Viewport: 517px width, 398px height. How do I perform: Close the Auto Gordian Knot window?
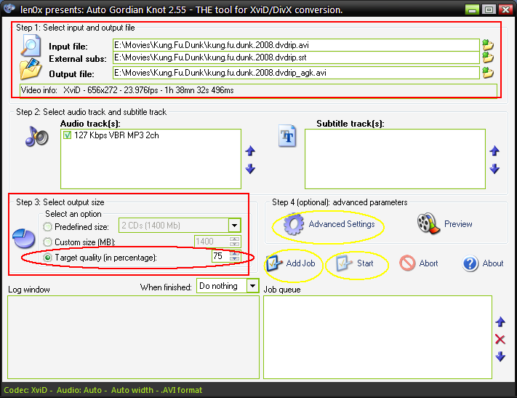[505, 9]
